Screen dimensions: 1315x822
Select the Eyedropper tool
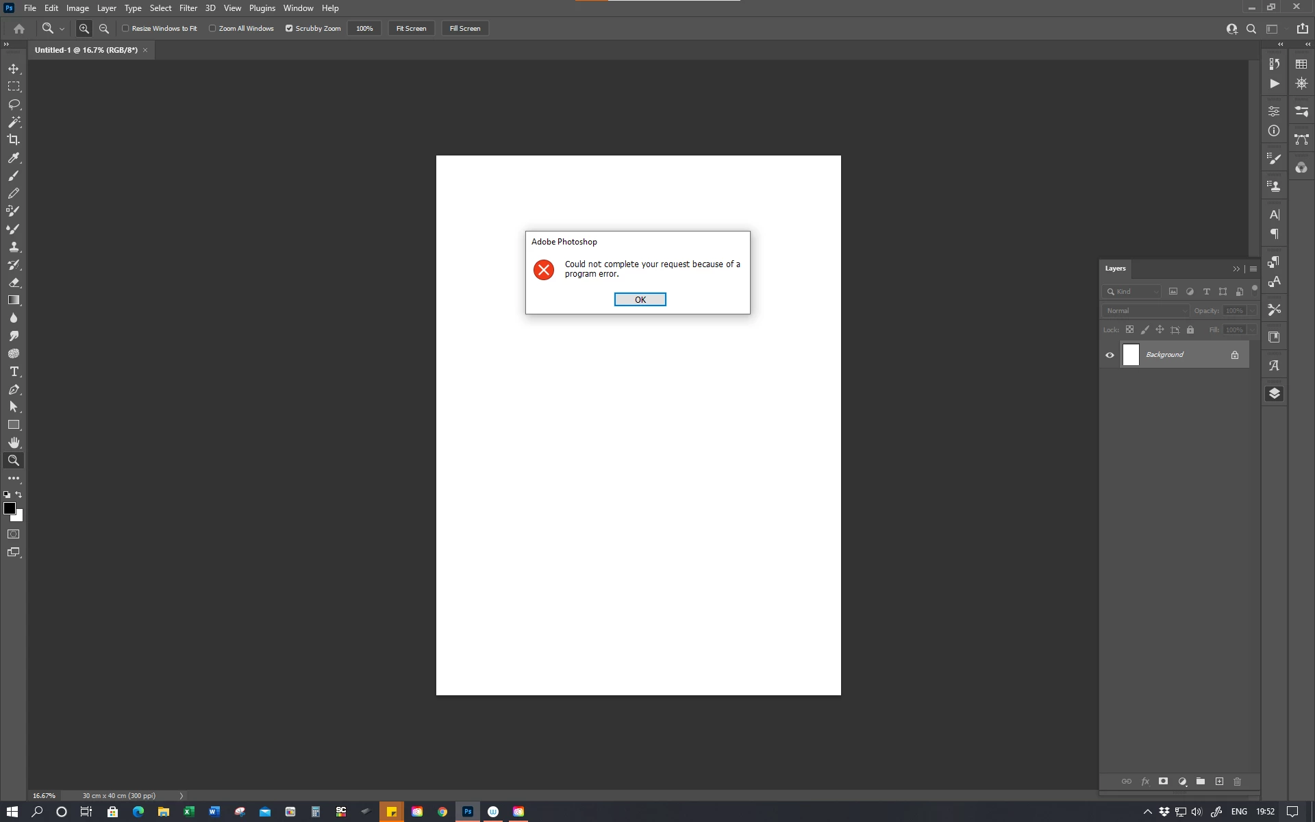click(14, 158)
